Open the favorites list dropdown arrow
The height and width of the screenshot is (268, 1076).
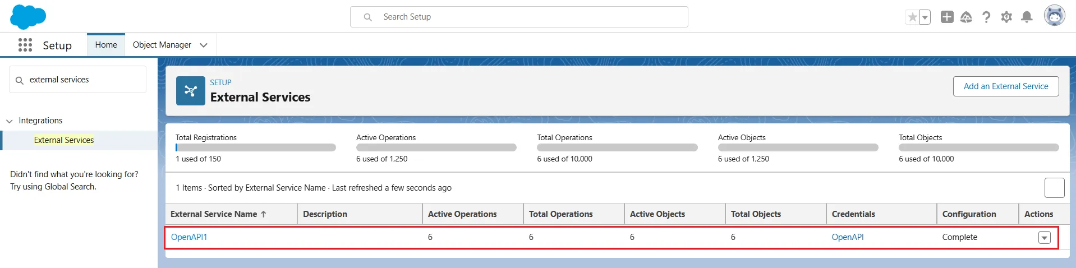click(925, 17)
